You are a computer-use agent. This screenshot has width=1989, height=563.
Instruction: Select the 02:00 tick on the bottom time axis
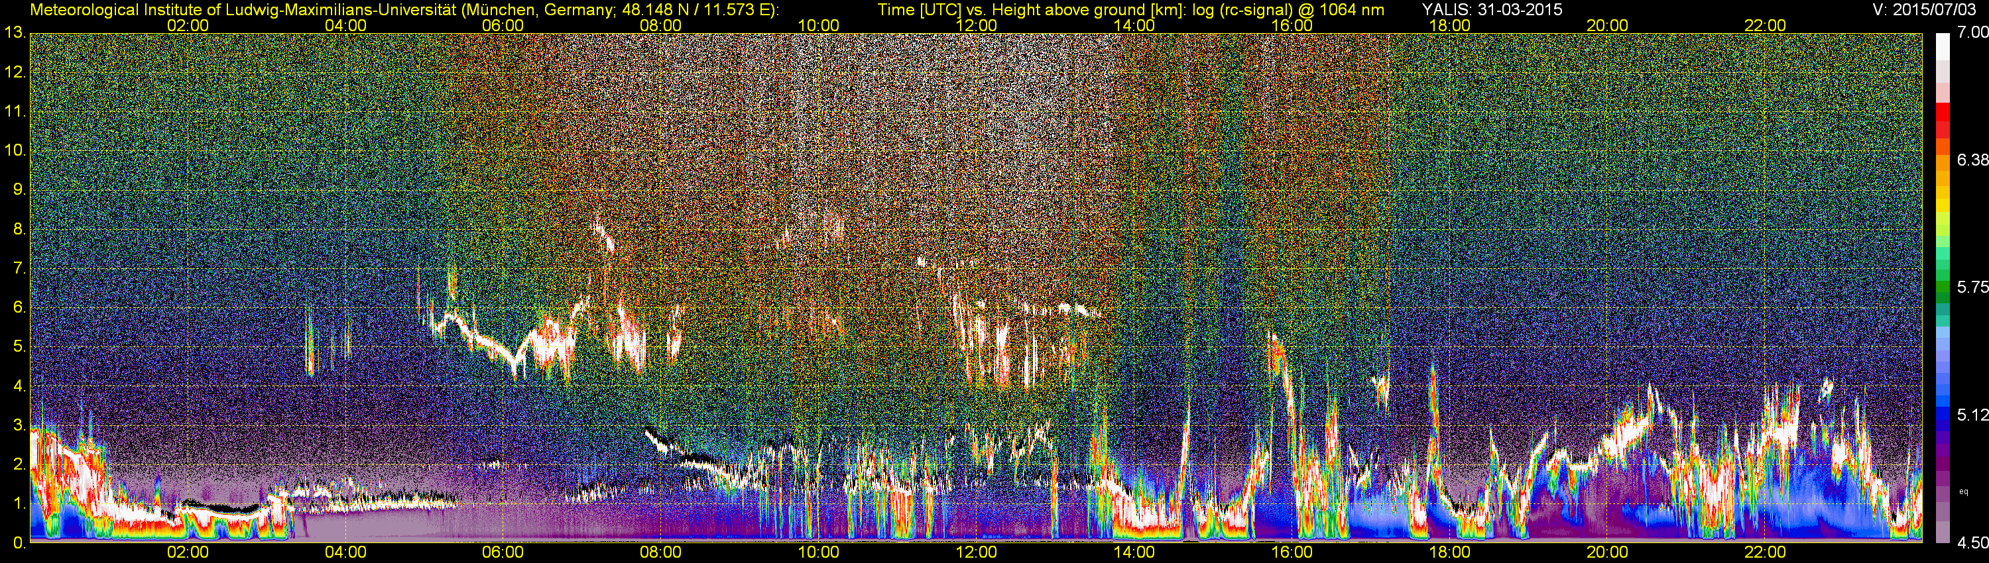click(x=188, y=552)
